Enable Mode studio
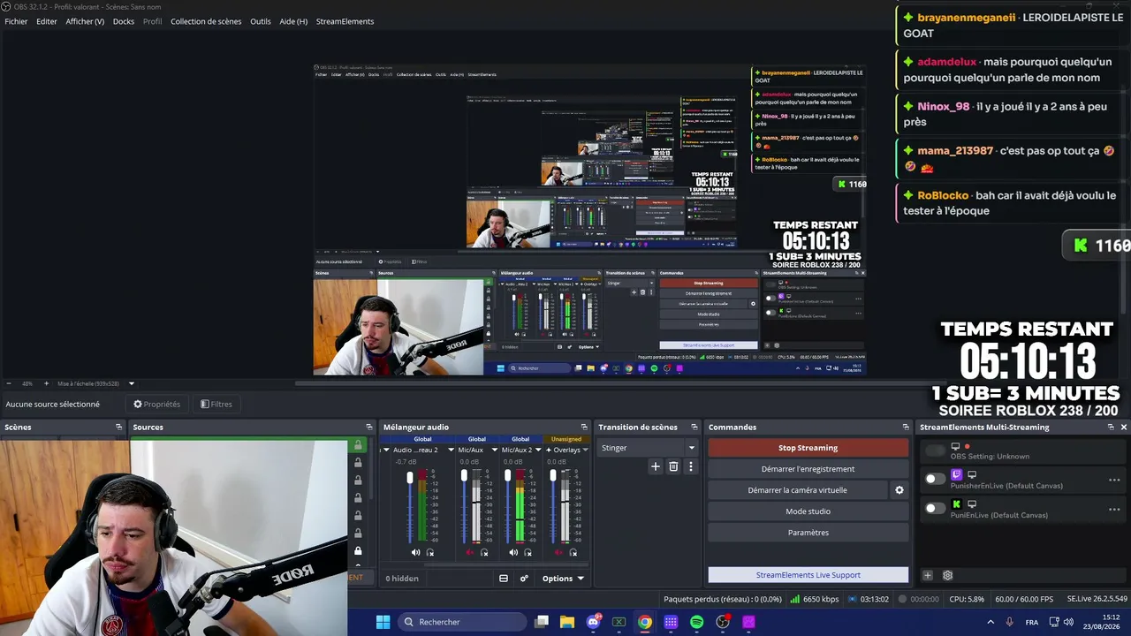1131x636 pixels. click(x=808, y=511)
